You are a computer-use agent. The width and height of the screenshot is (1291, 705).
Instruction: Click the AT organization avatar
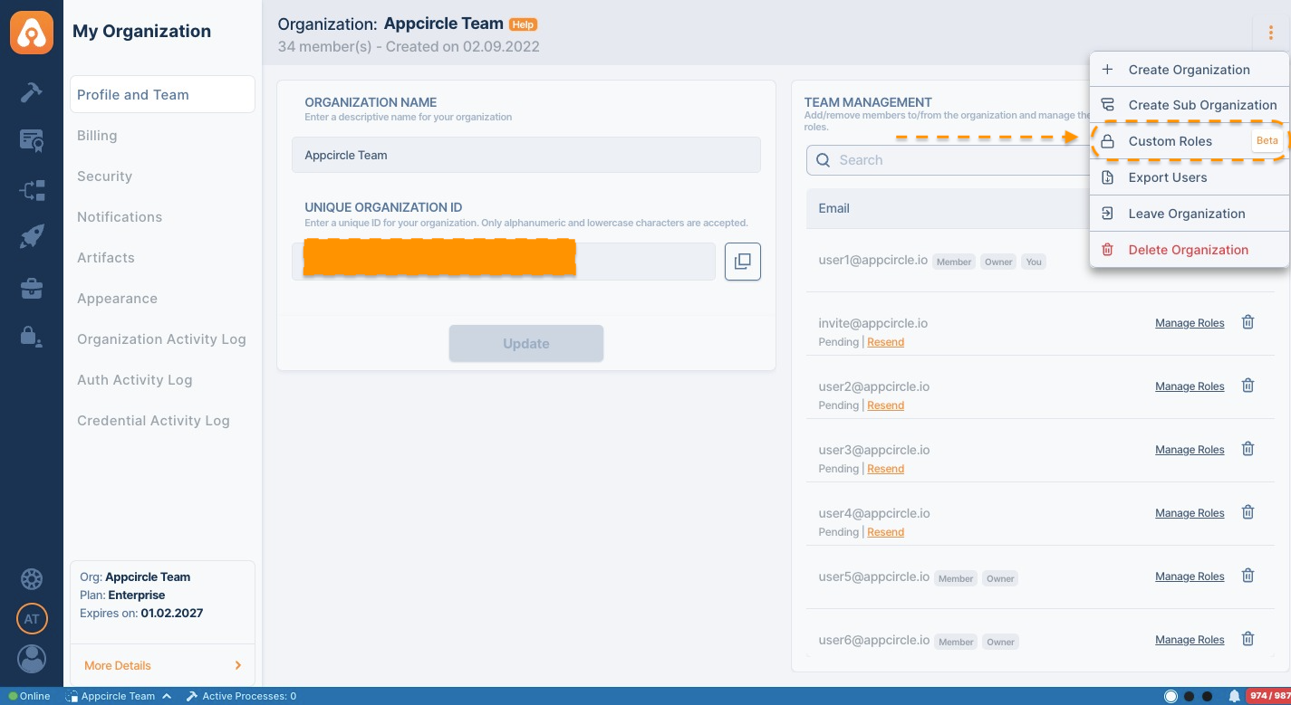pos(32,619)
